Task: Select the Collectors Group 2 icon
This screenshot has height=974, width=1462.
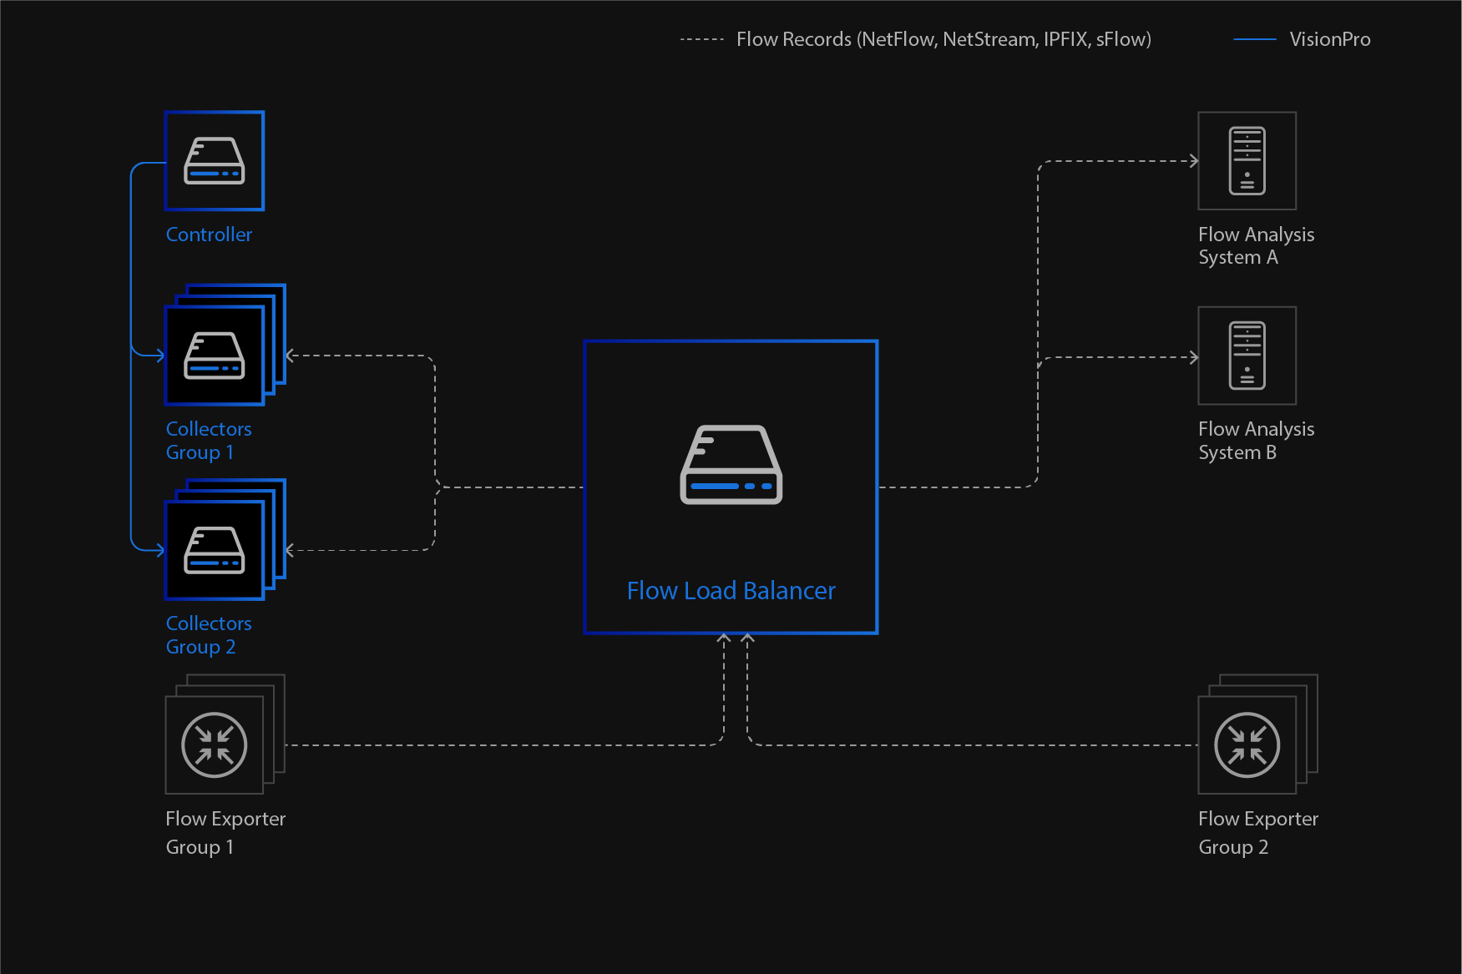Action: coord(215,550)
